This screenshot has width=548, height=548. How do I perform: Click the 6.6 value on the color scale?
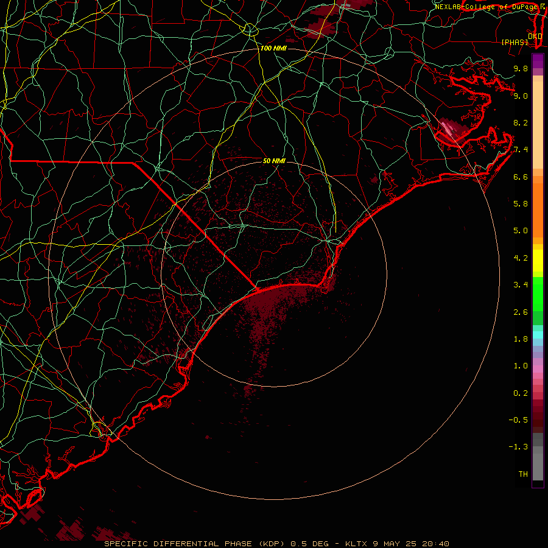pyautogui.click(x=521, y=177)
